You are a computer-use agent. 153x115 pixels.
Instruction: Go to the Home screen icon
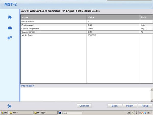point(10,17)
